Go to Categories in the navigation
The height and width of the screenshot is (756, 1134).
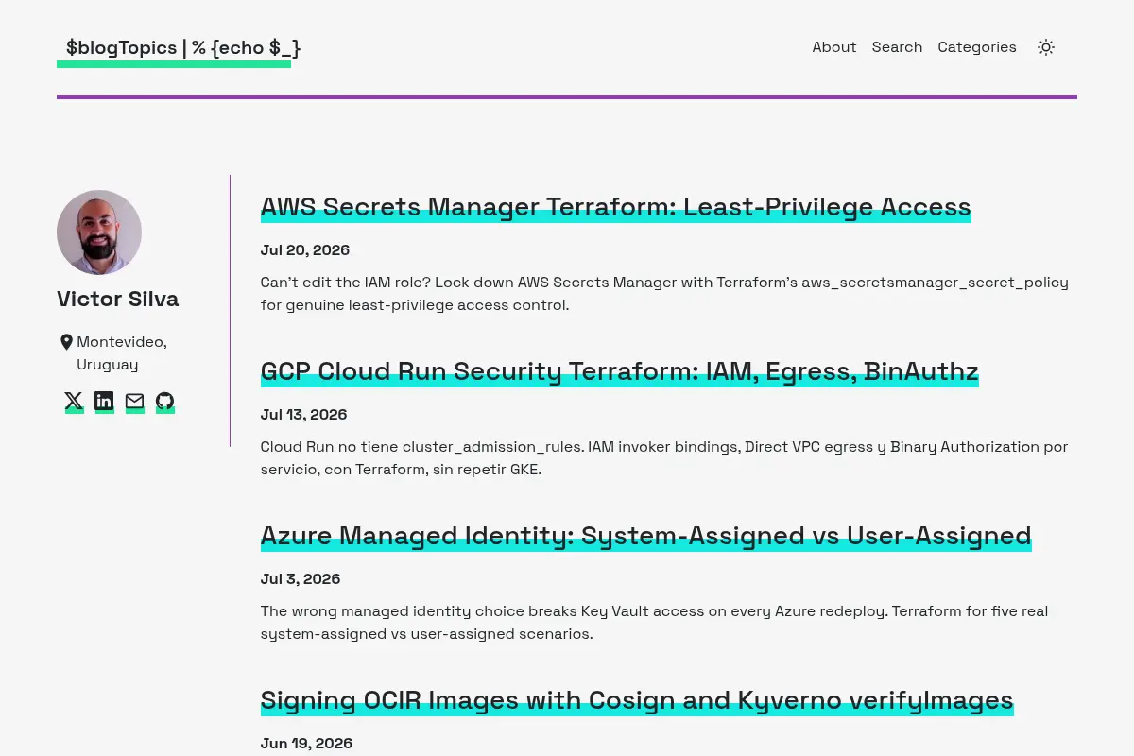click(x=977, y=47)
